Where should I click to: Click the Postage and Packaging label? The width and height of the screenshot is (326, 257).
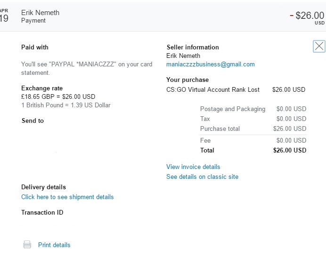coord(233,109)
